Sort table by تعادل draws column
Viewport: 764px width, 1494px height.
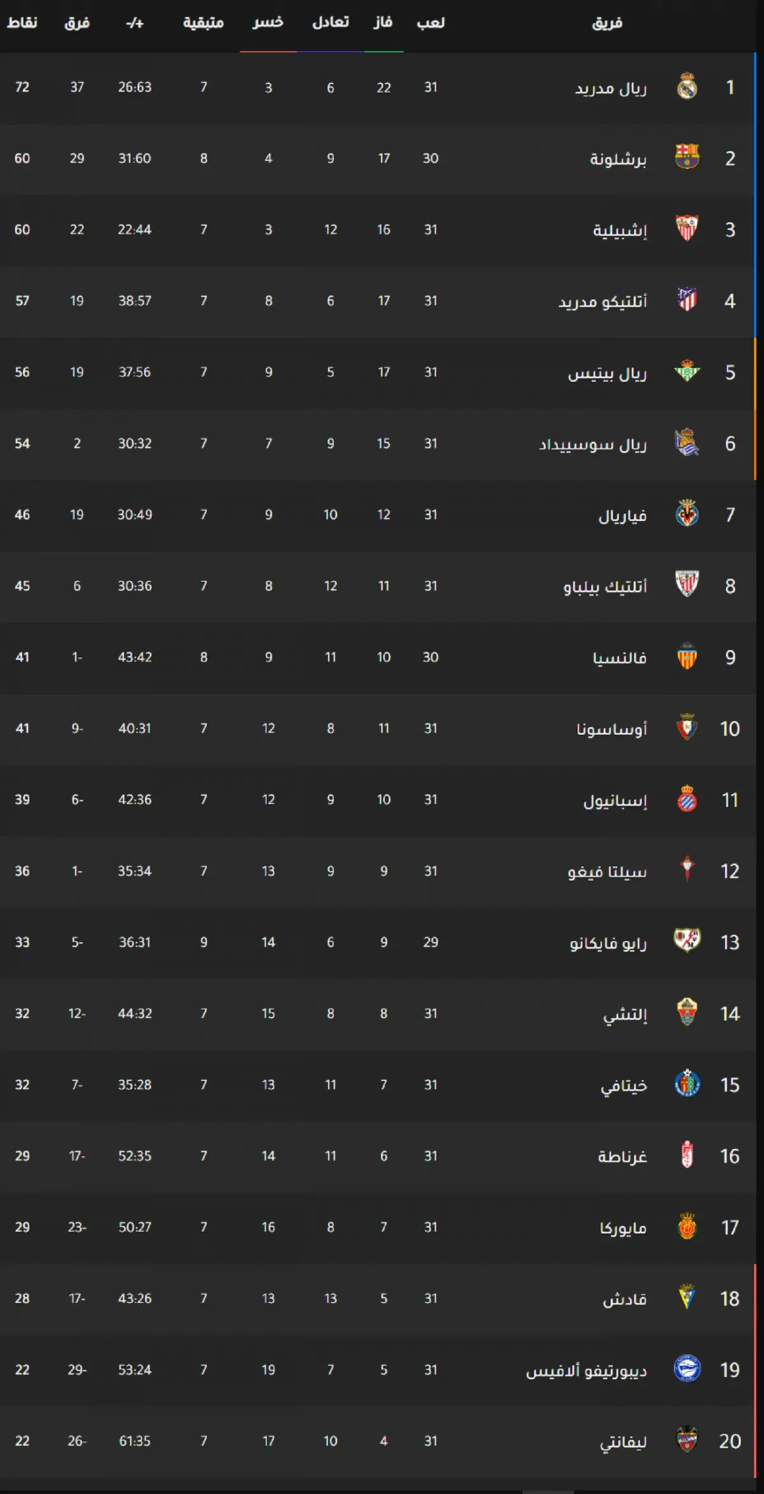330,23
